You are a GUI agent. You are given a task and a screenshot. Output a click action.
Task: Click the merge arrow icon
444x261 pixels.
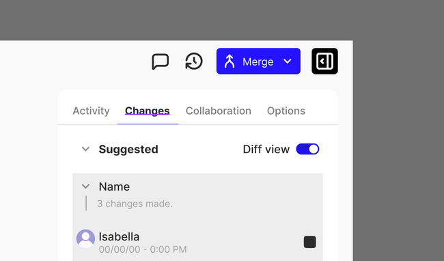(230, 61)
